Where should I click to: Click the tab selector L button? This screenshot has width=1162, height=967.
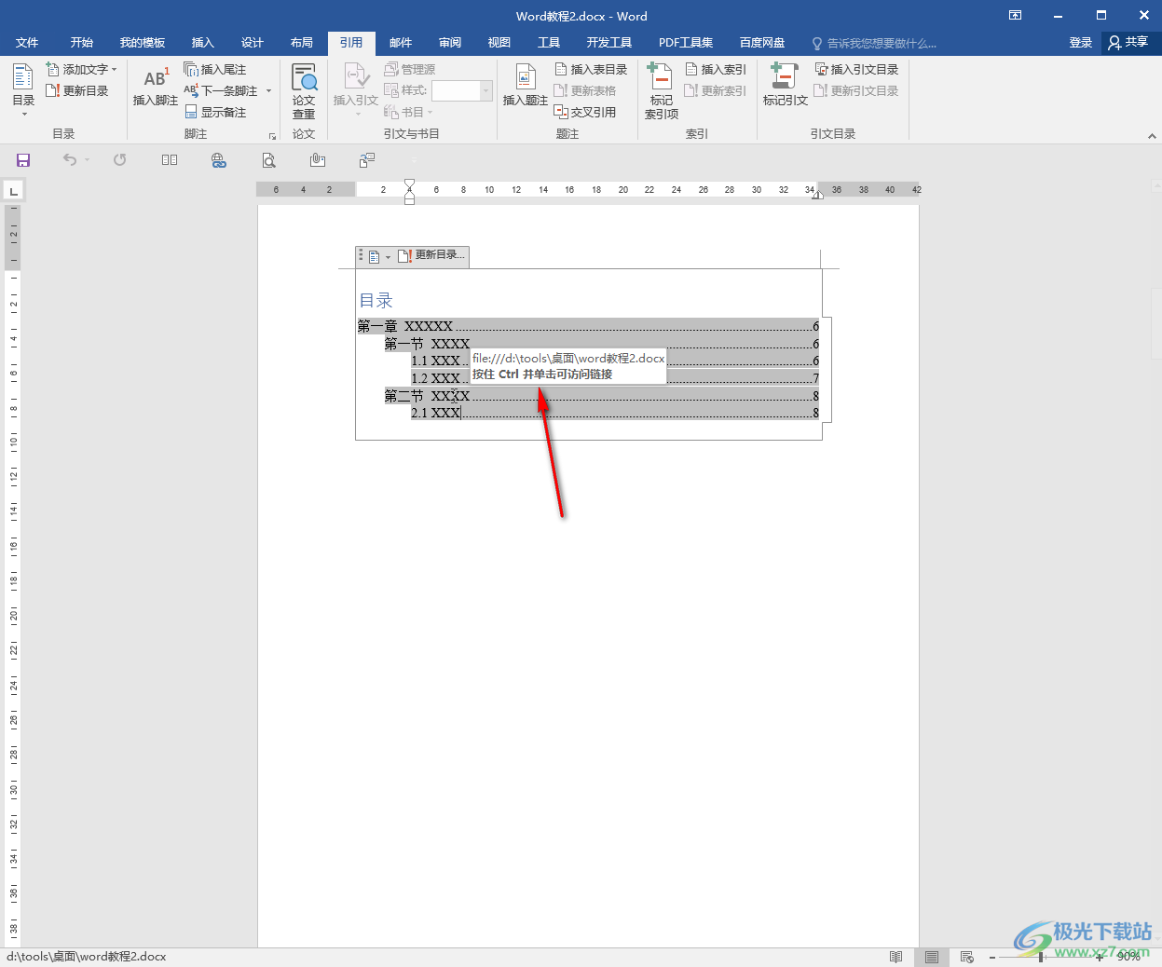pos(13,191)
